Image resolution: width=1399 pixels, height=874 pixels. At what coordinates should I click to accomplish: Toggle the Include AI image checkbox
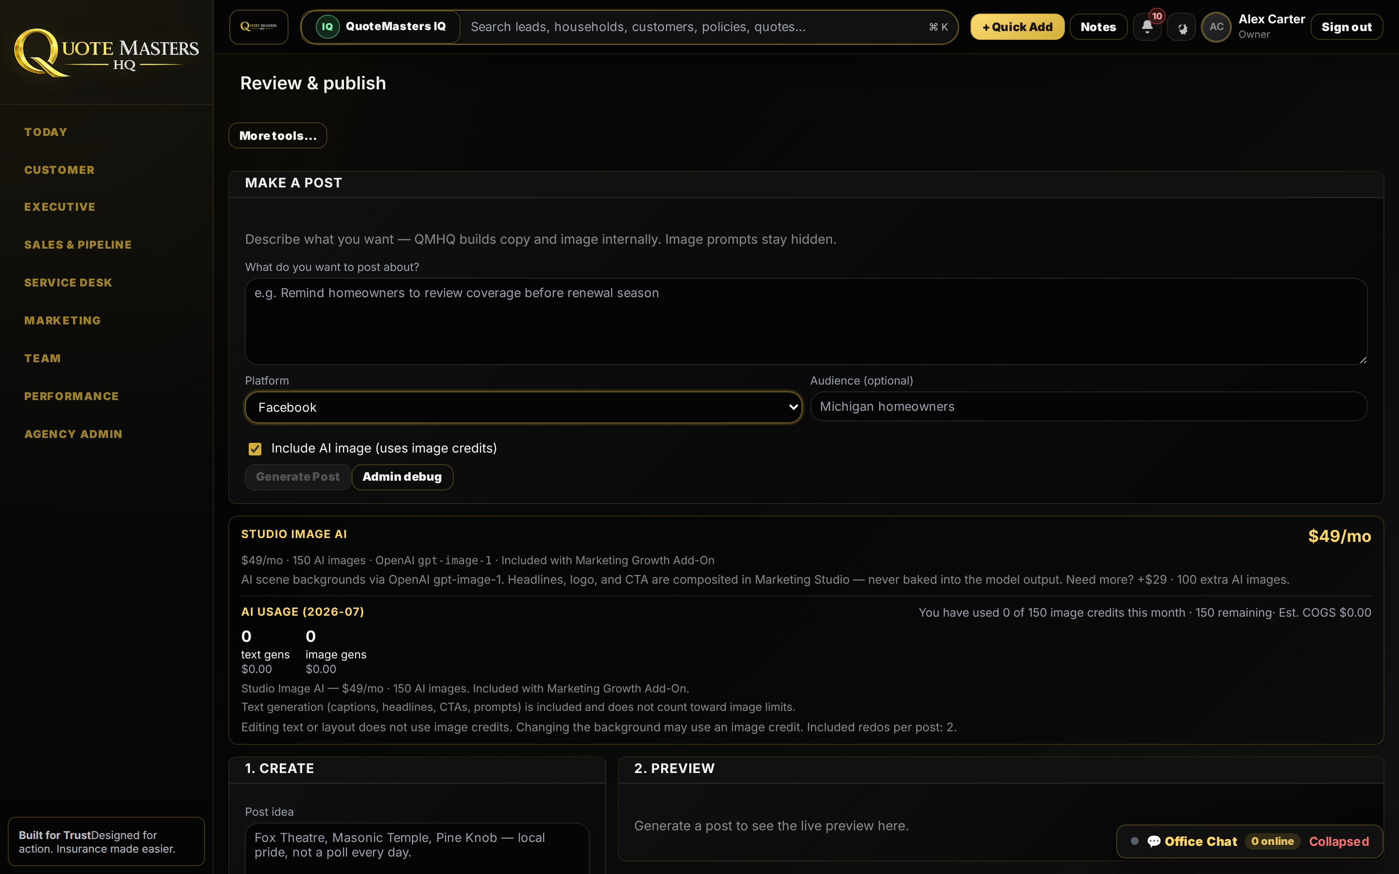255,449
